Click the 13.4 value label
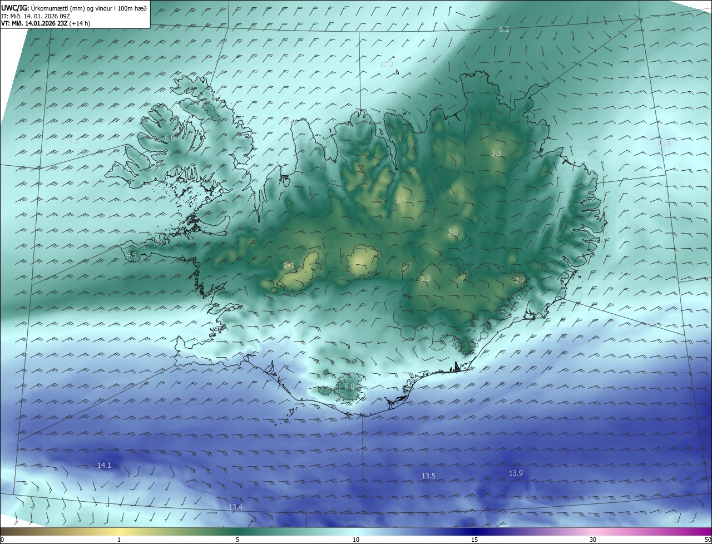Screen dimensions: 712x544 [235, 507]
